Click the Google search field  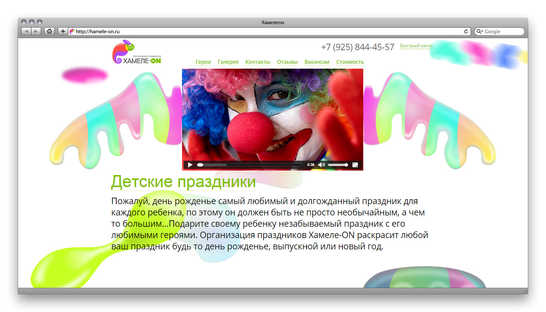pyautogui.click(x=502, y=31)
